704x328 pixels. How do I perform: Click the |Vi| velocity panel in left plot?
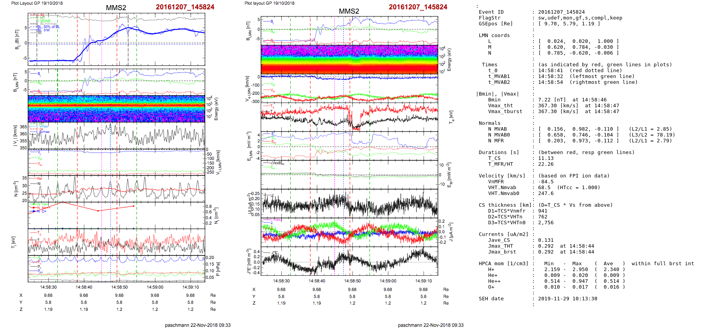[116, 136]
